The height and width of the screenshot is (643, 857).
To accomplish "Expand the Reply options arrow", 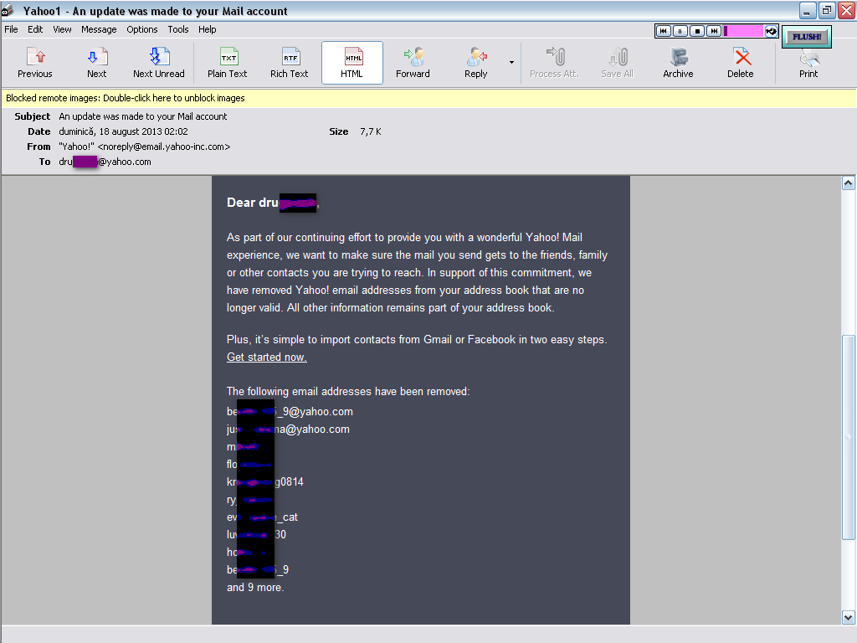I will (511, 62).
